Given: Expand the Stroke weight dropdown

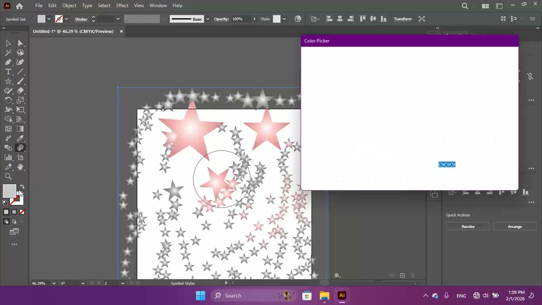Looking at the screenshot, I should [x=118, y=19].
